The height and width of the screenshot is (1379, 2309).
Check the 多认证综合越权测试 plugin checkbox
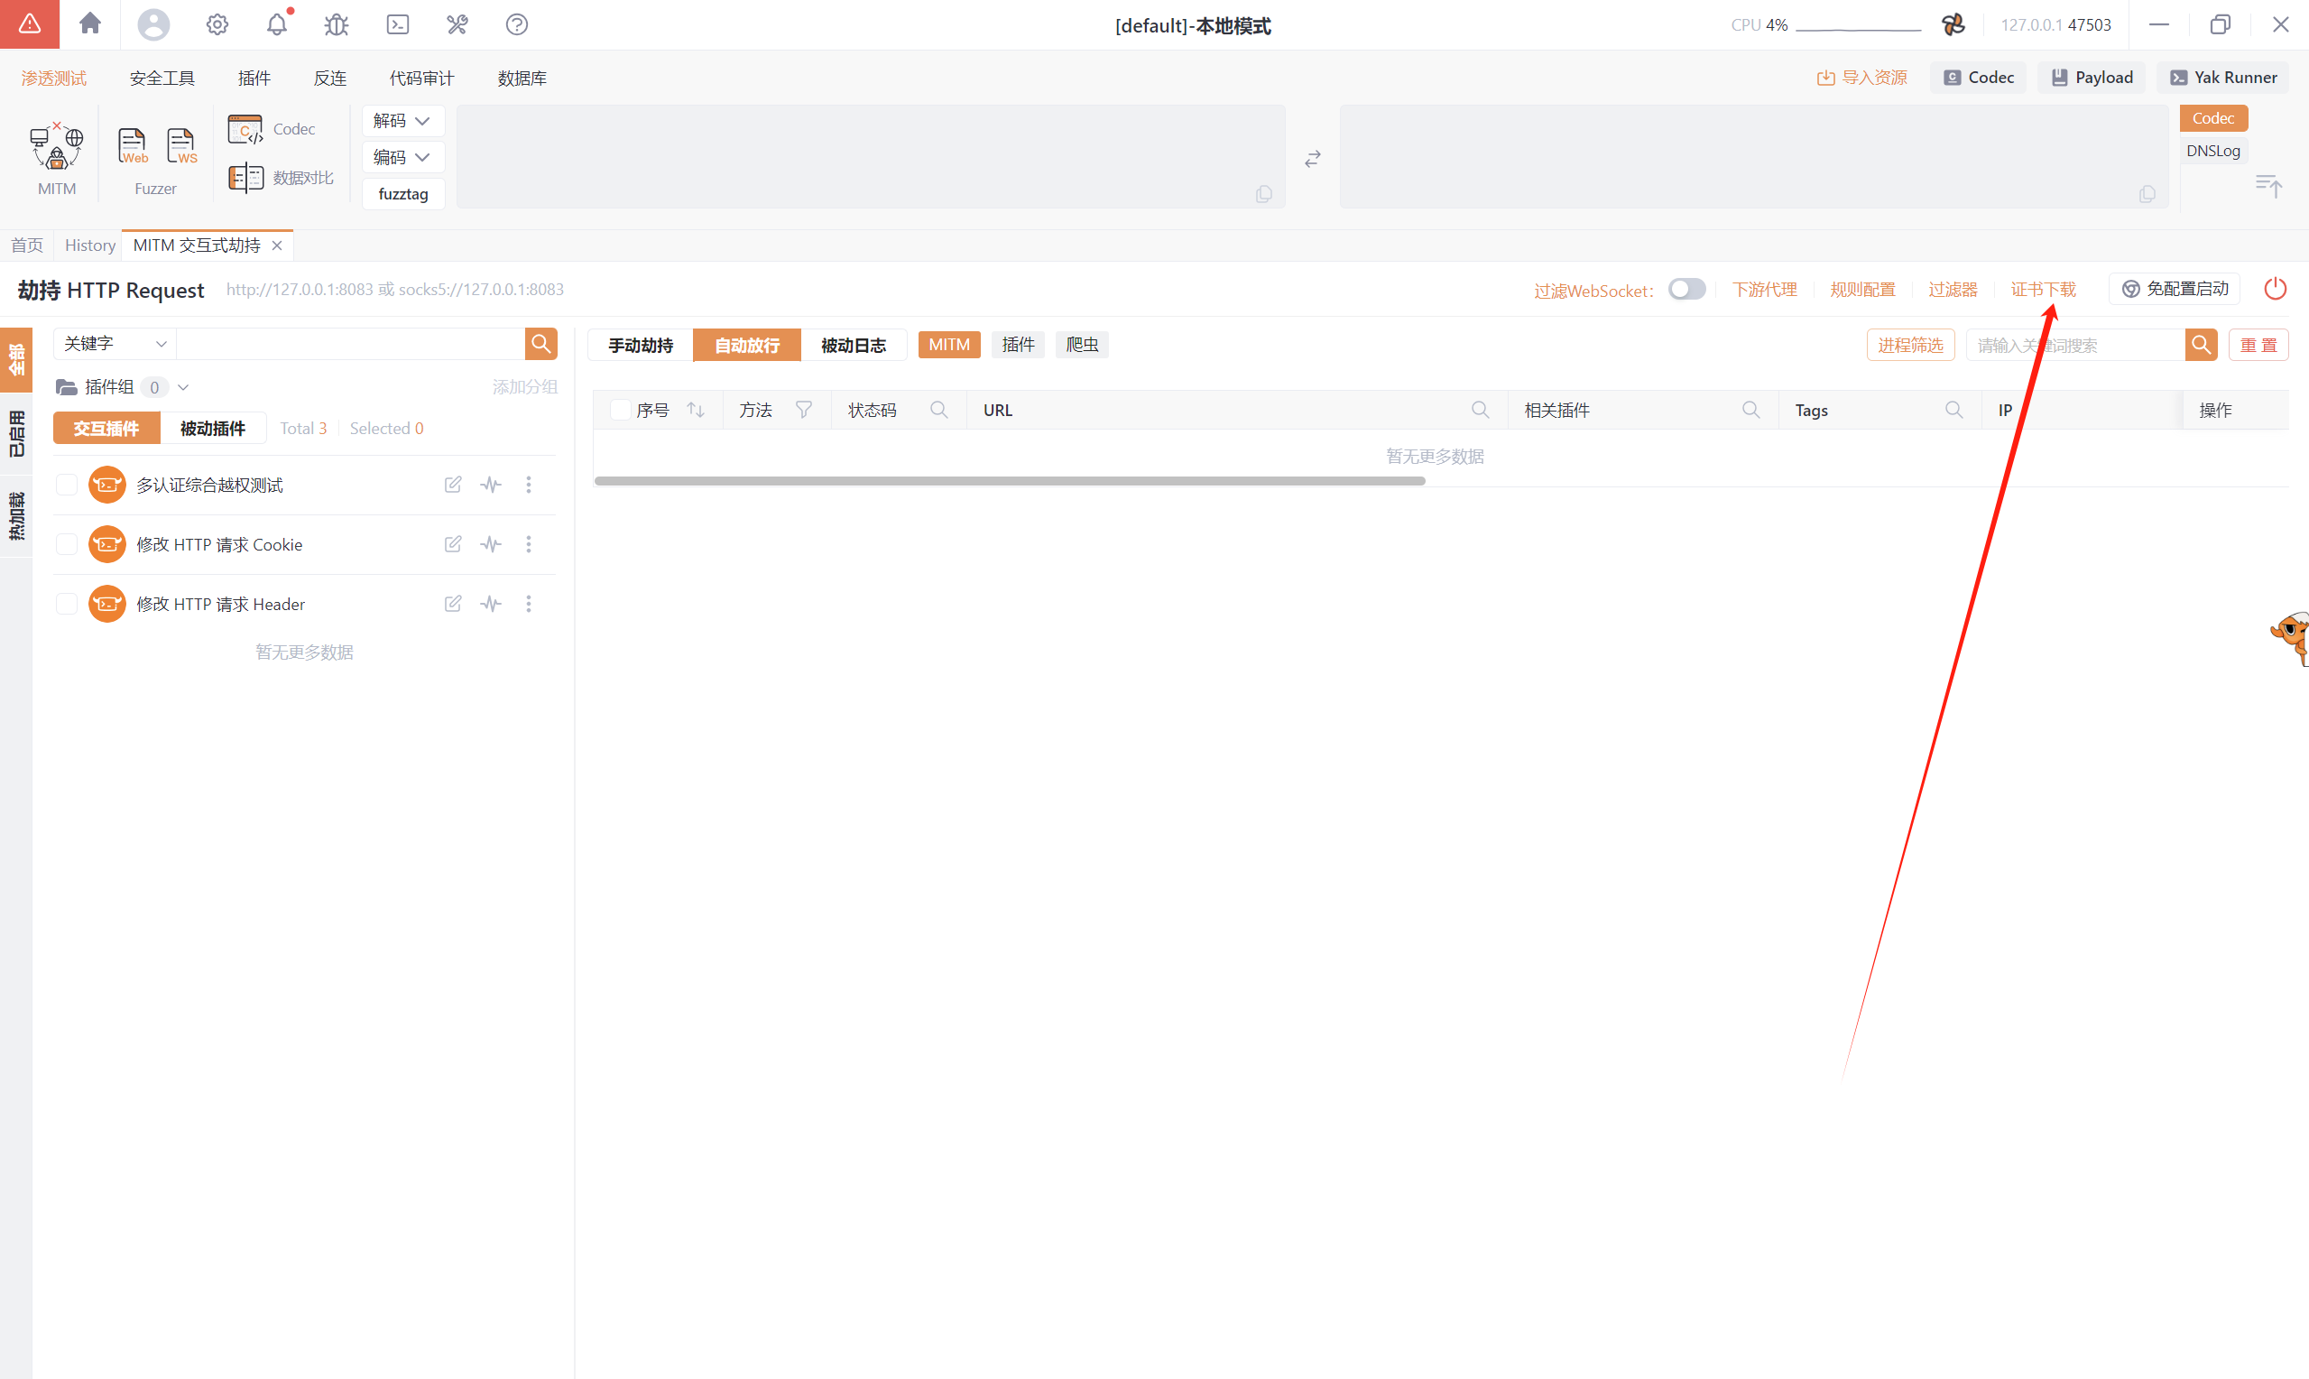67,485
